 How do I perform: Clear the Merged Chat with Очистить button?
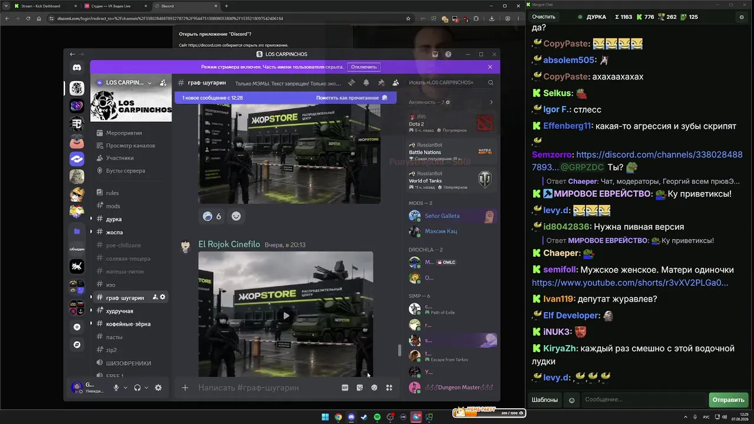tap(544, 17)
